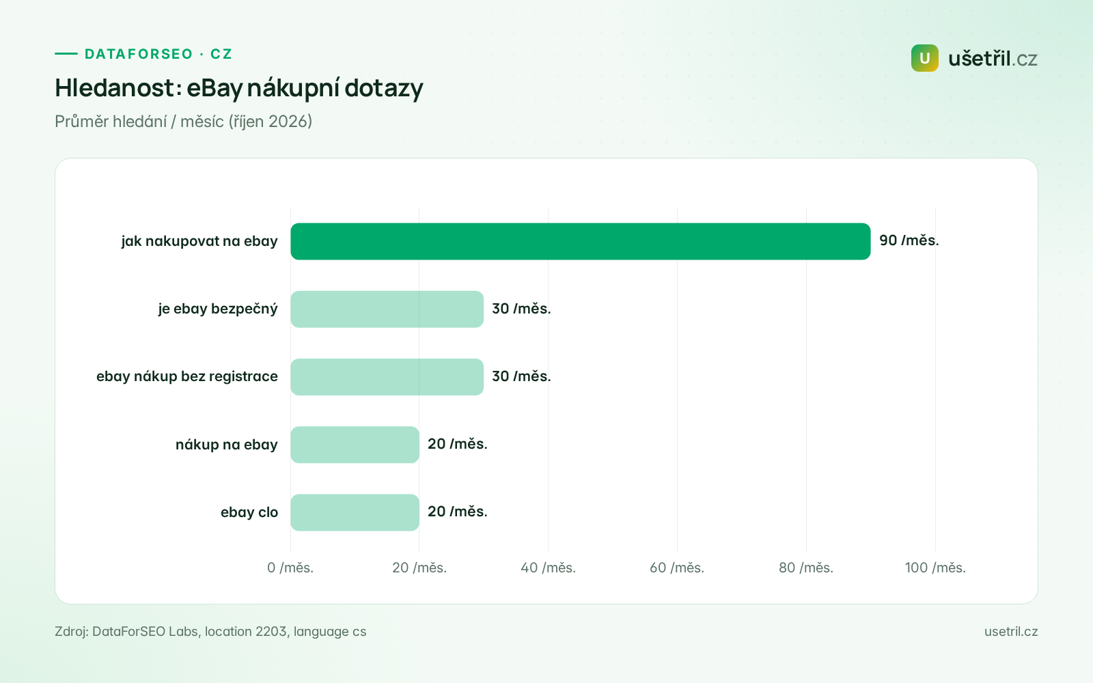Click the ušetřil.cz brand name
1093x683 pixels.
click(993, 58)
